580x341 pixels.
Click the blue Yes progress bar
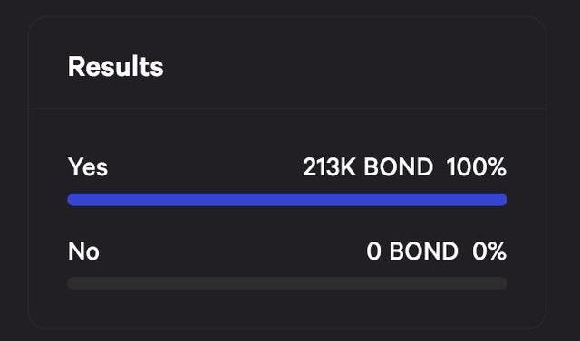click(x=287, y=200)
